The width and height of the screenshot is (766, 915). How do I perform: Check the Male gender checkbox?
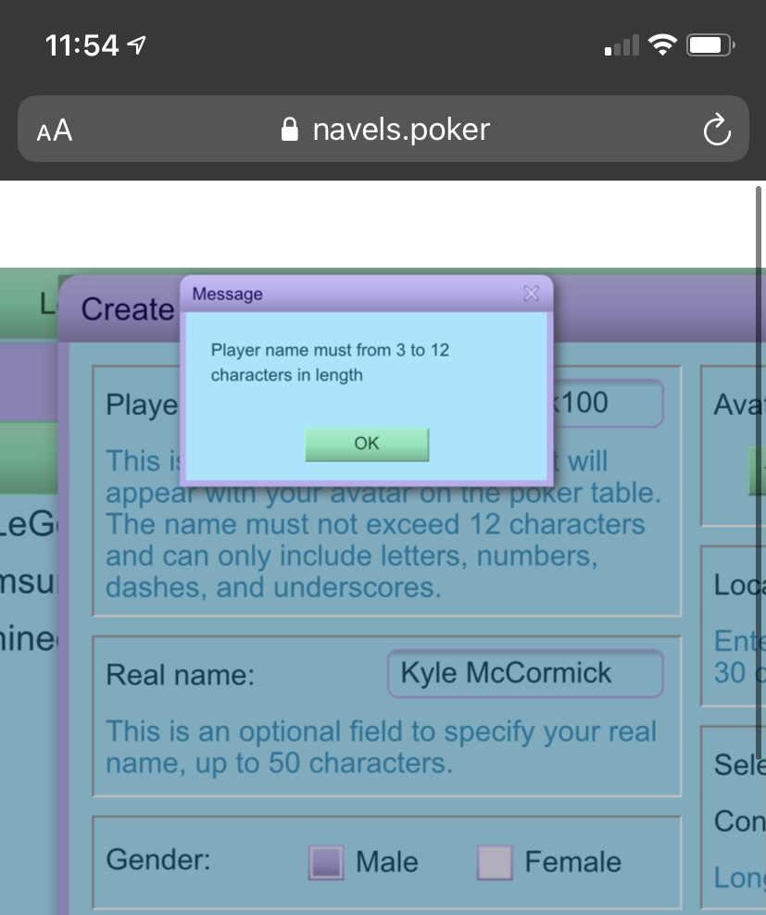[325, 862]
